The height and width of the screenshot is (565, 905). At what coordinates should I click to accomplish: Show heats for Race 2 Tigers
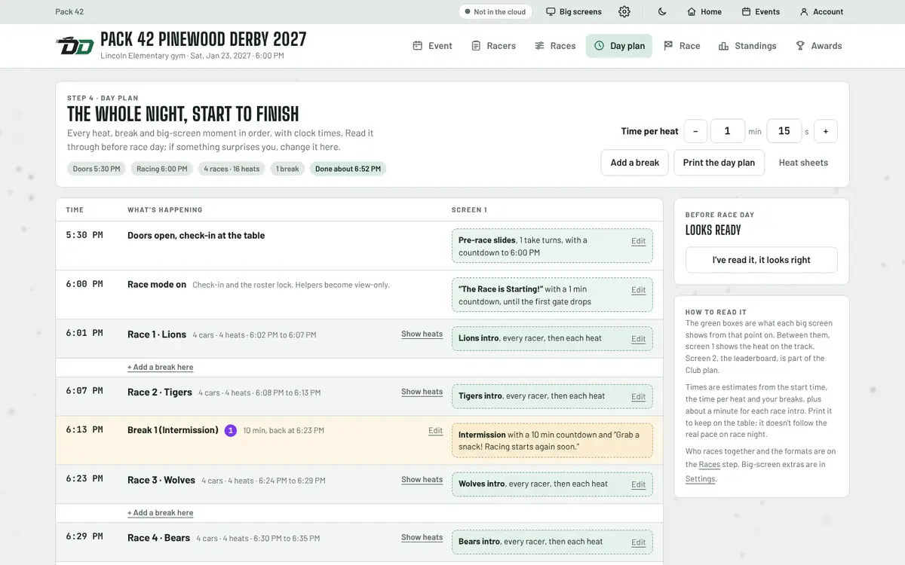coord(422,392)
